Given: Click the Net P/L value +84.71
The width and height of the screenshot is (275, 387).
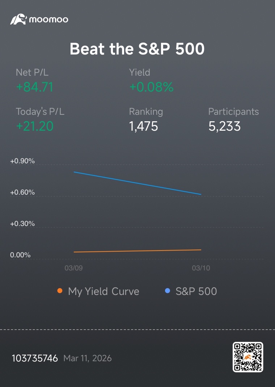Looking at the screenshot, I should point(35,87).
